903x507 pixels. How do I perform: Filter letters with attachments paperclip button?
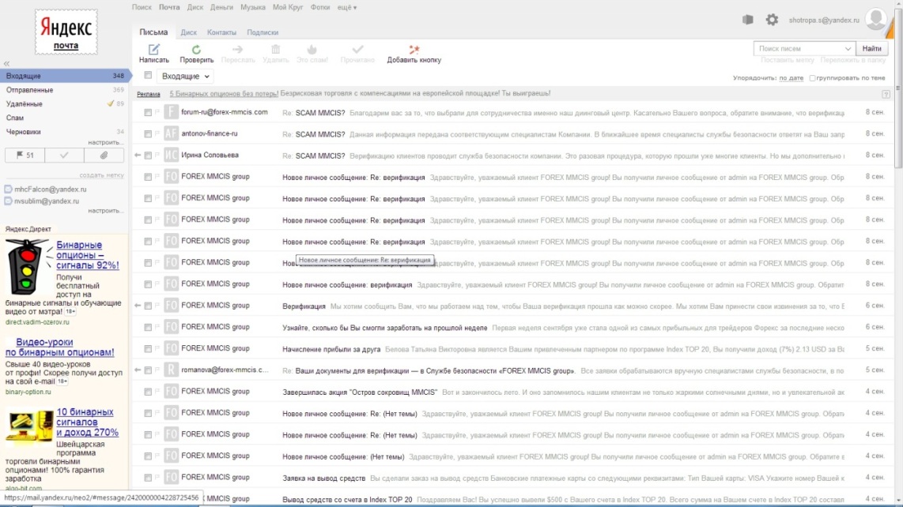coord(104,156)
